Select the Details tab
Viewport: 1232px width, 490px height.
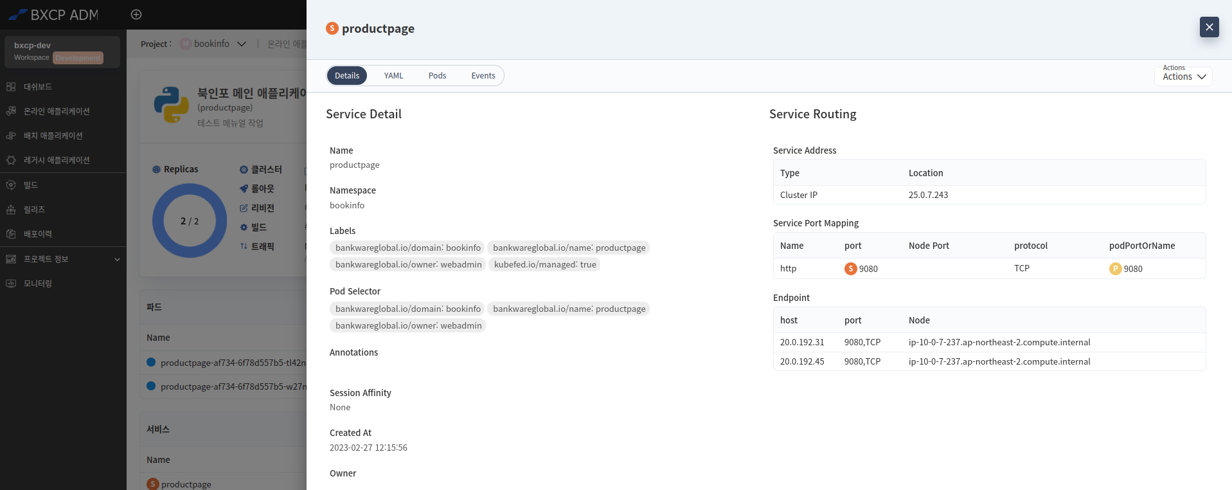(x=347, y=76)
